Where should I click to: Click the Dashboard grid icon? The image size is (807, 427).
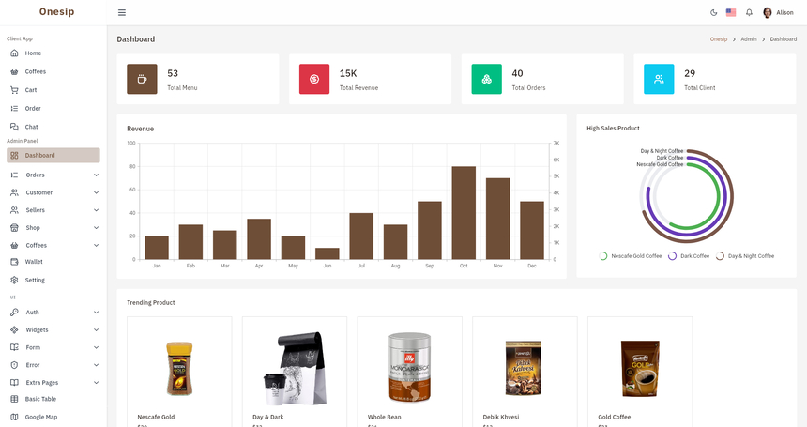[x=14, y=156]
